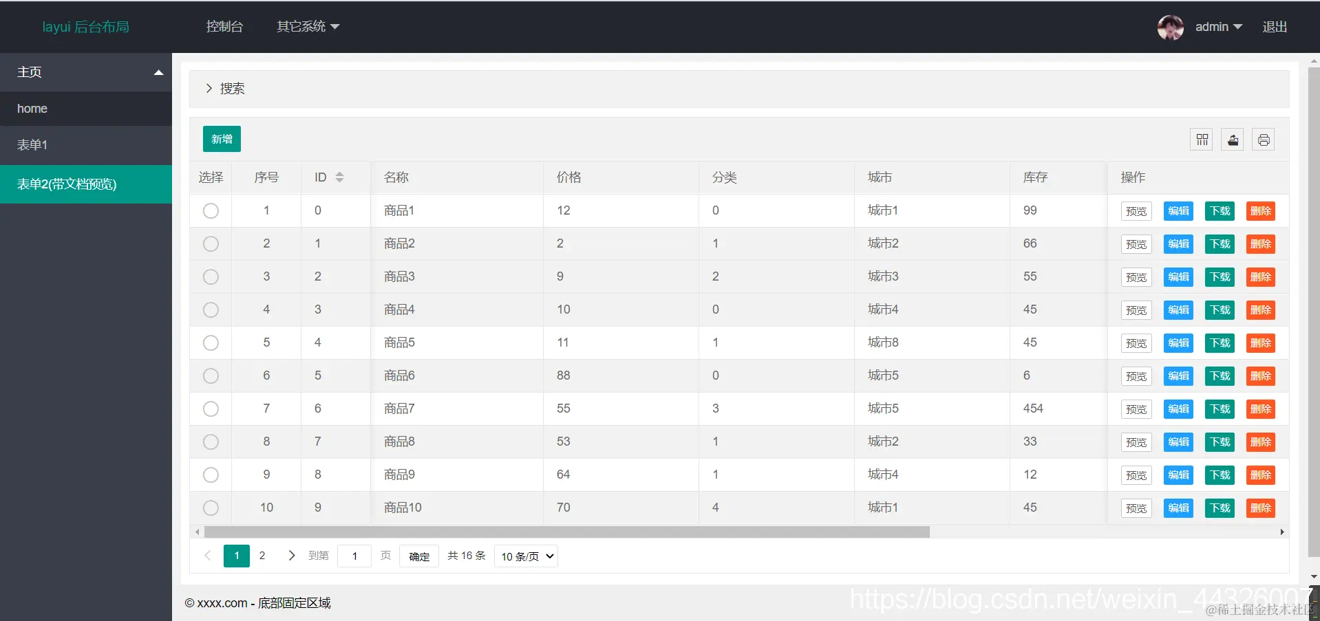
Task: Click 删除 for 商品10 row
Action: 1261,508
